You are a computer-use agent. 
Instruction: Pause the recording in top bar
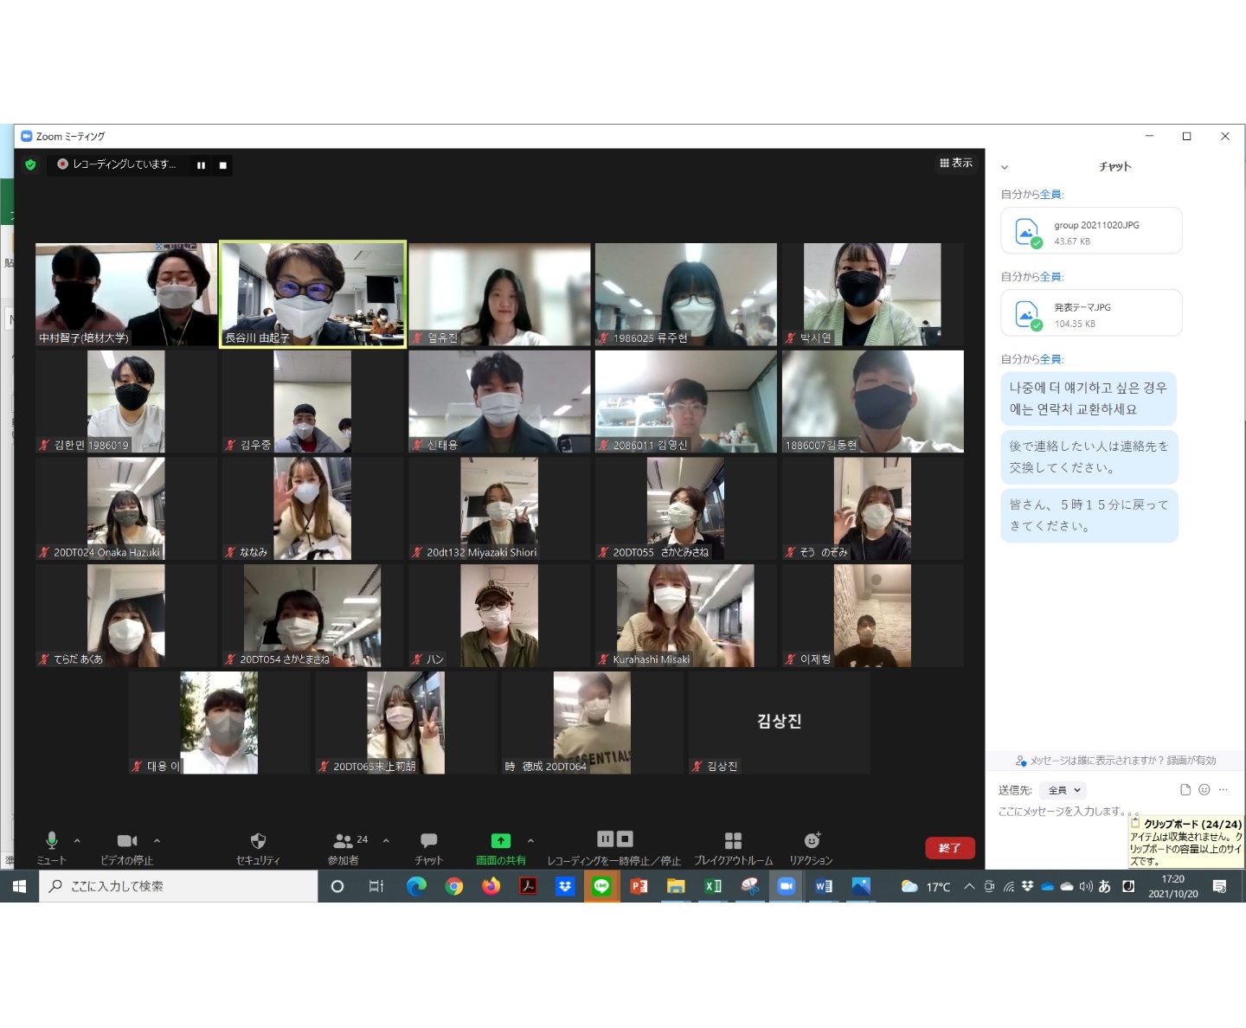coord(201,165)
